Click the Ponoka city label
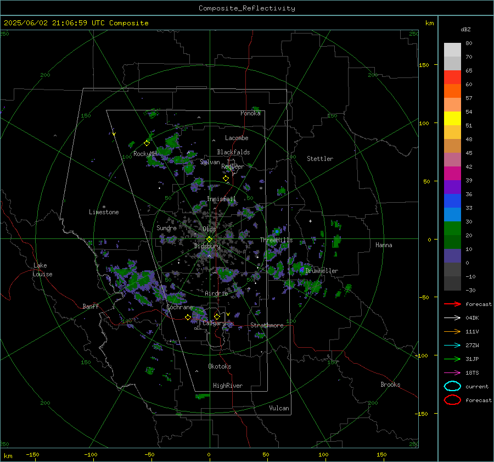The width and height of the screenshot is (494, 462). point(250,113)
